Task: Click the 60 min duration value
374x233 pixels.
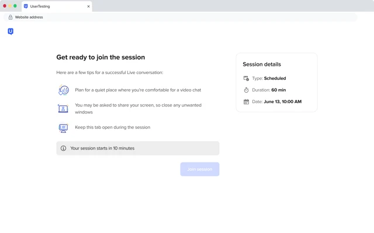Action: click(x=279, y=90)
